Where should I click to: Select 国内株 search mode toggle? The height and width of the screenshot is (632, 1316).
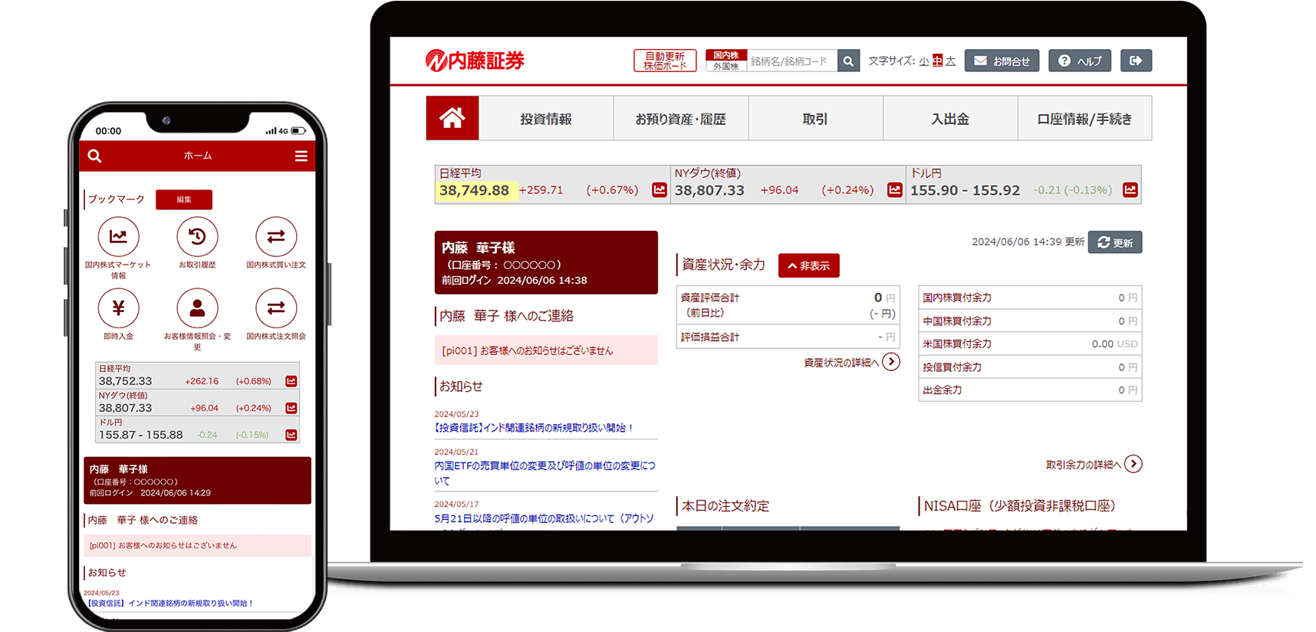726,55
